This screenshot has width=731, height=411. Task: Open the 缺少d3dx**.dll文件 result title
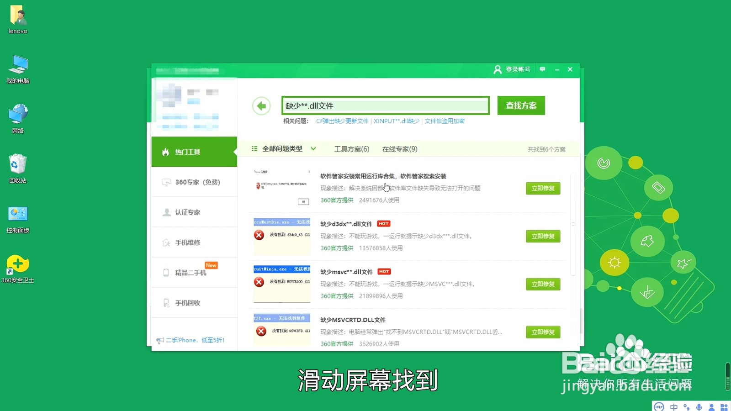tap(346, 224)
